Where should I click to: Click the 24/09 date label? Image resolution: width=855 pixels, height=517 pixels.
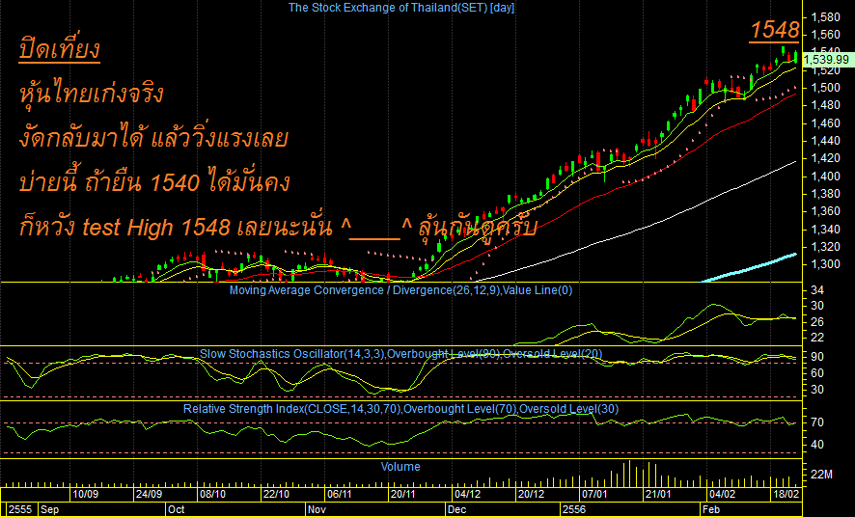click(x=149, y=494)
